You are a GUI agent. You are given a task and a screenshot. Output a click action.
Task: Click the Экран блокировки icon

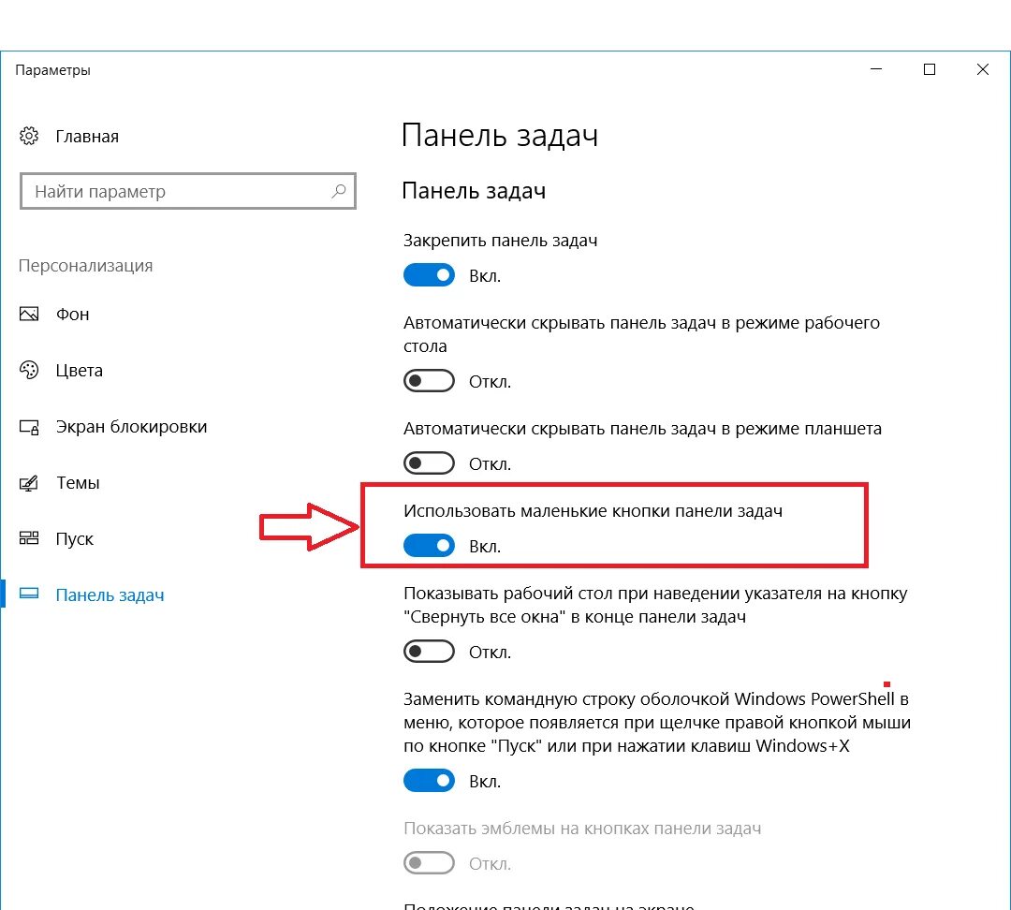pyautogui.click(x=29, y=427)
